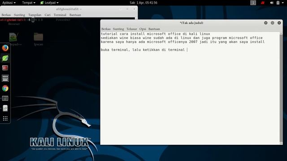
Task: Open the Leafpad app menu in top bar
Action: [49, 3]
